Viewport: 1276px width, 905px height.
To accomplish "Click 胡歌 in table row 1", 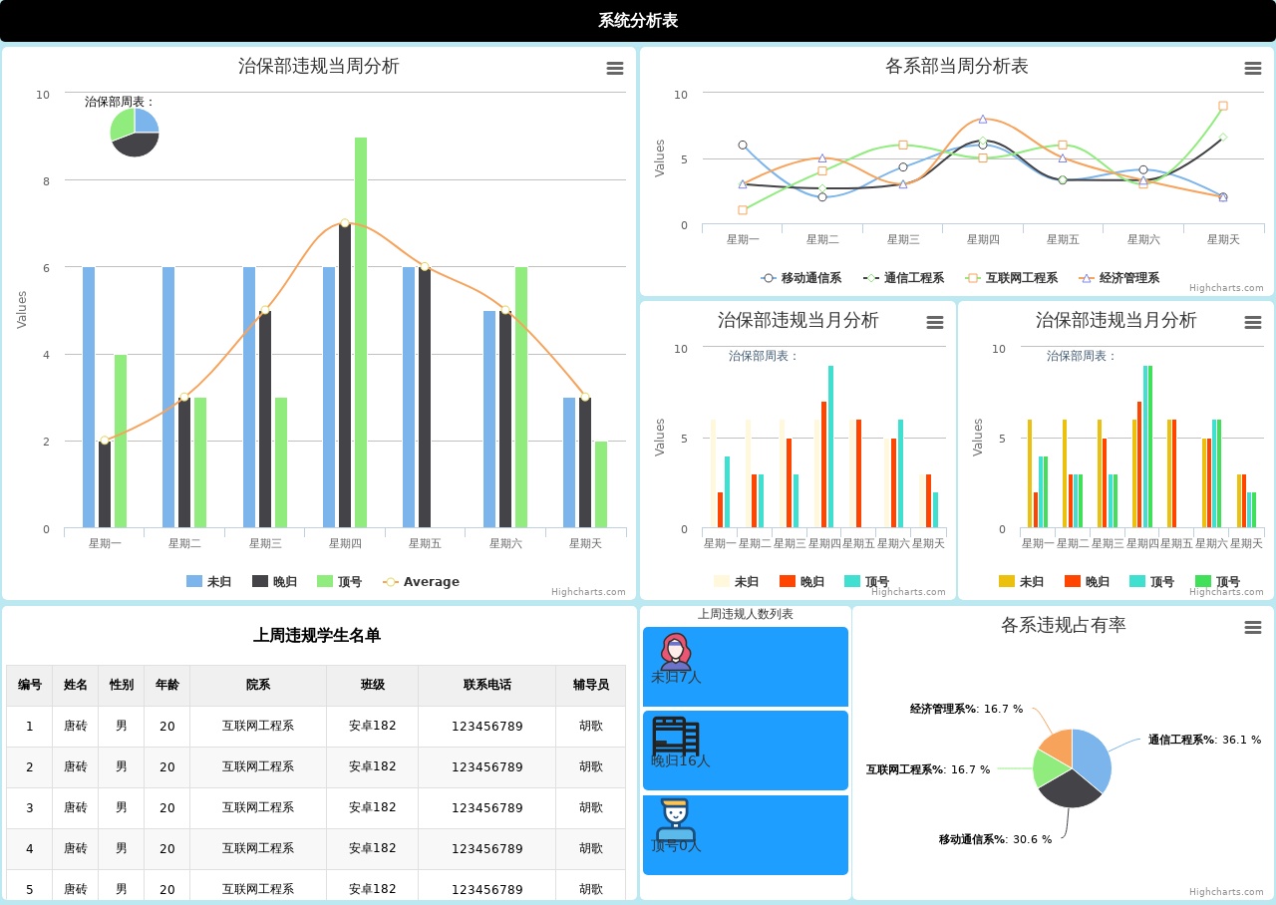I will pyautogui.click(x=591, y=727).
